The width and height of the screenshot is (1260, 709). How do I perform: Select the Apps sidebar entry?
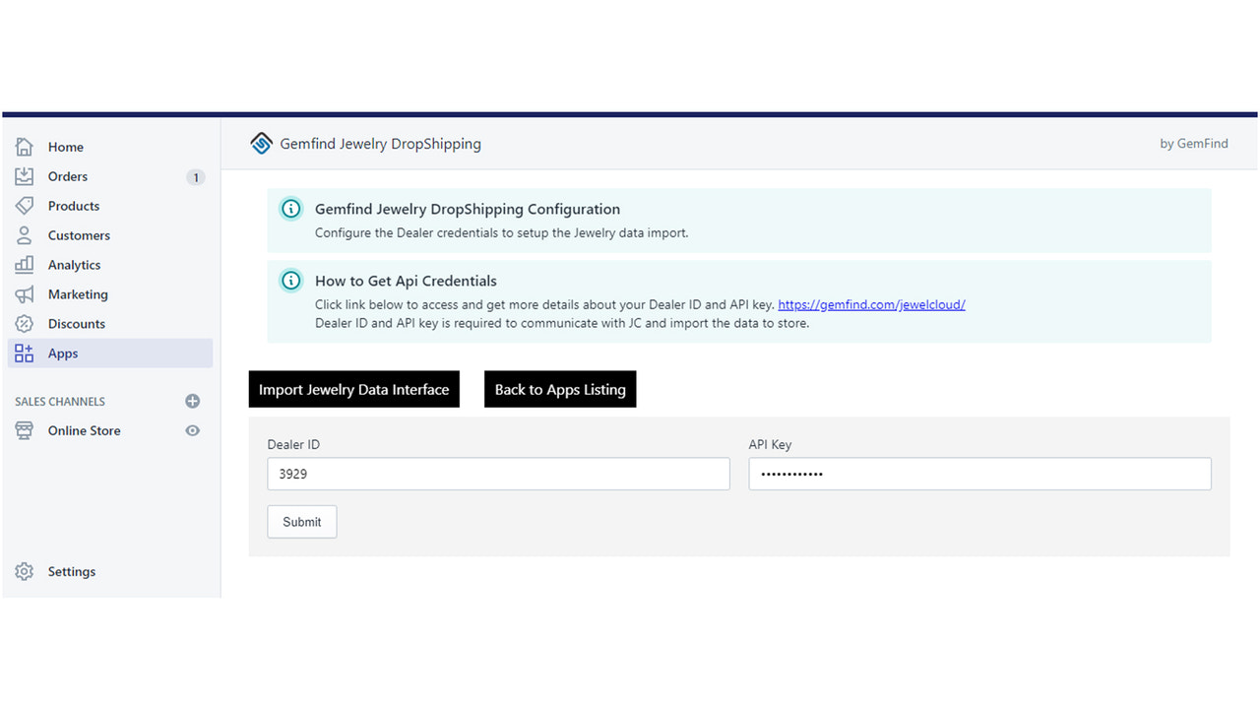[110, 354]
